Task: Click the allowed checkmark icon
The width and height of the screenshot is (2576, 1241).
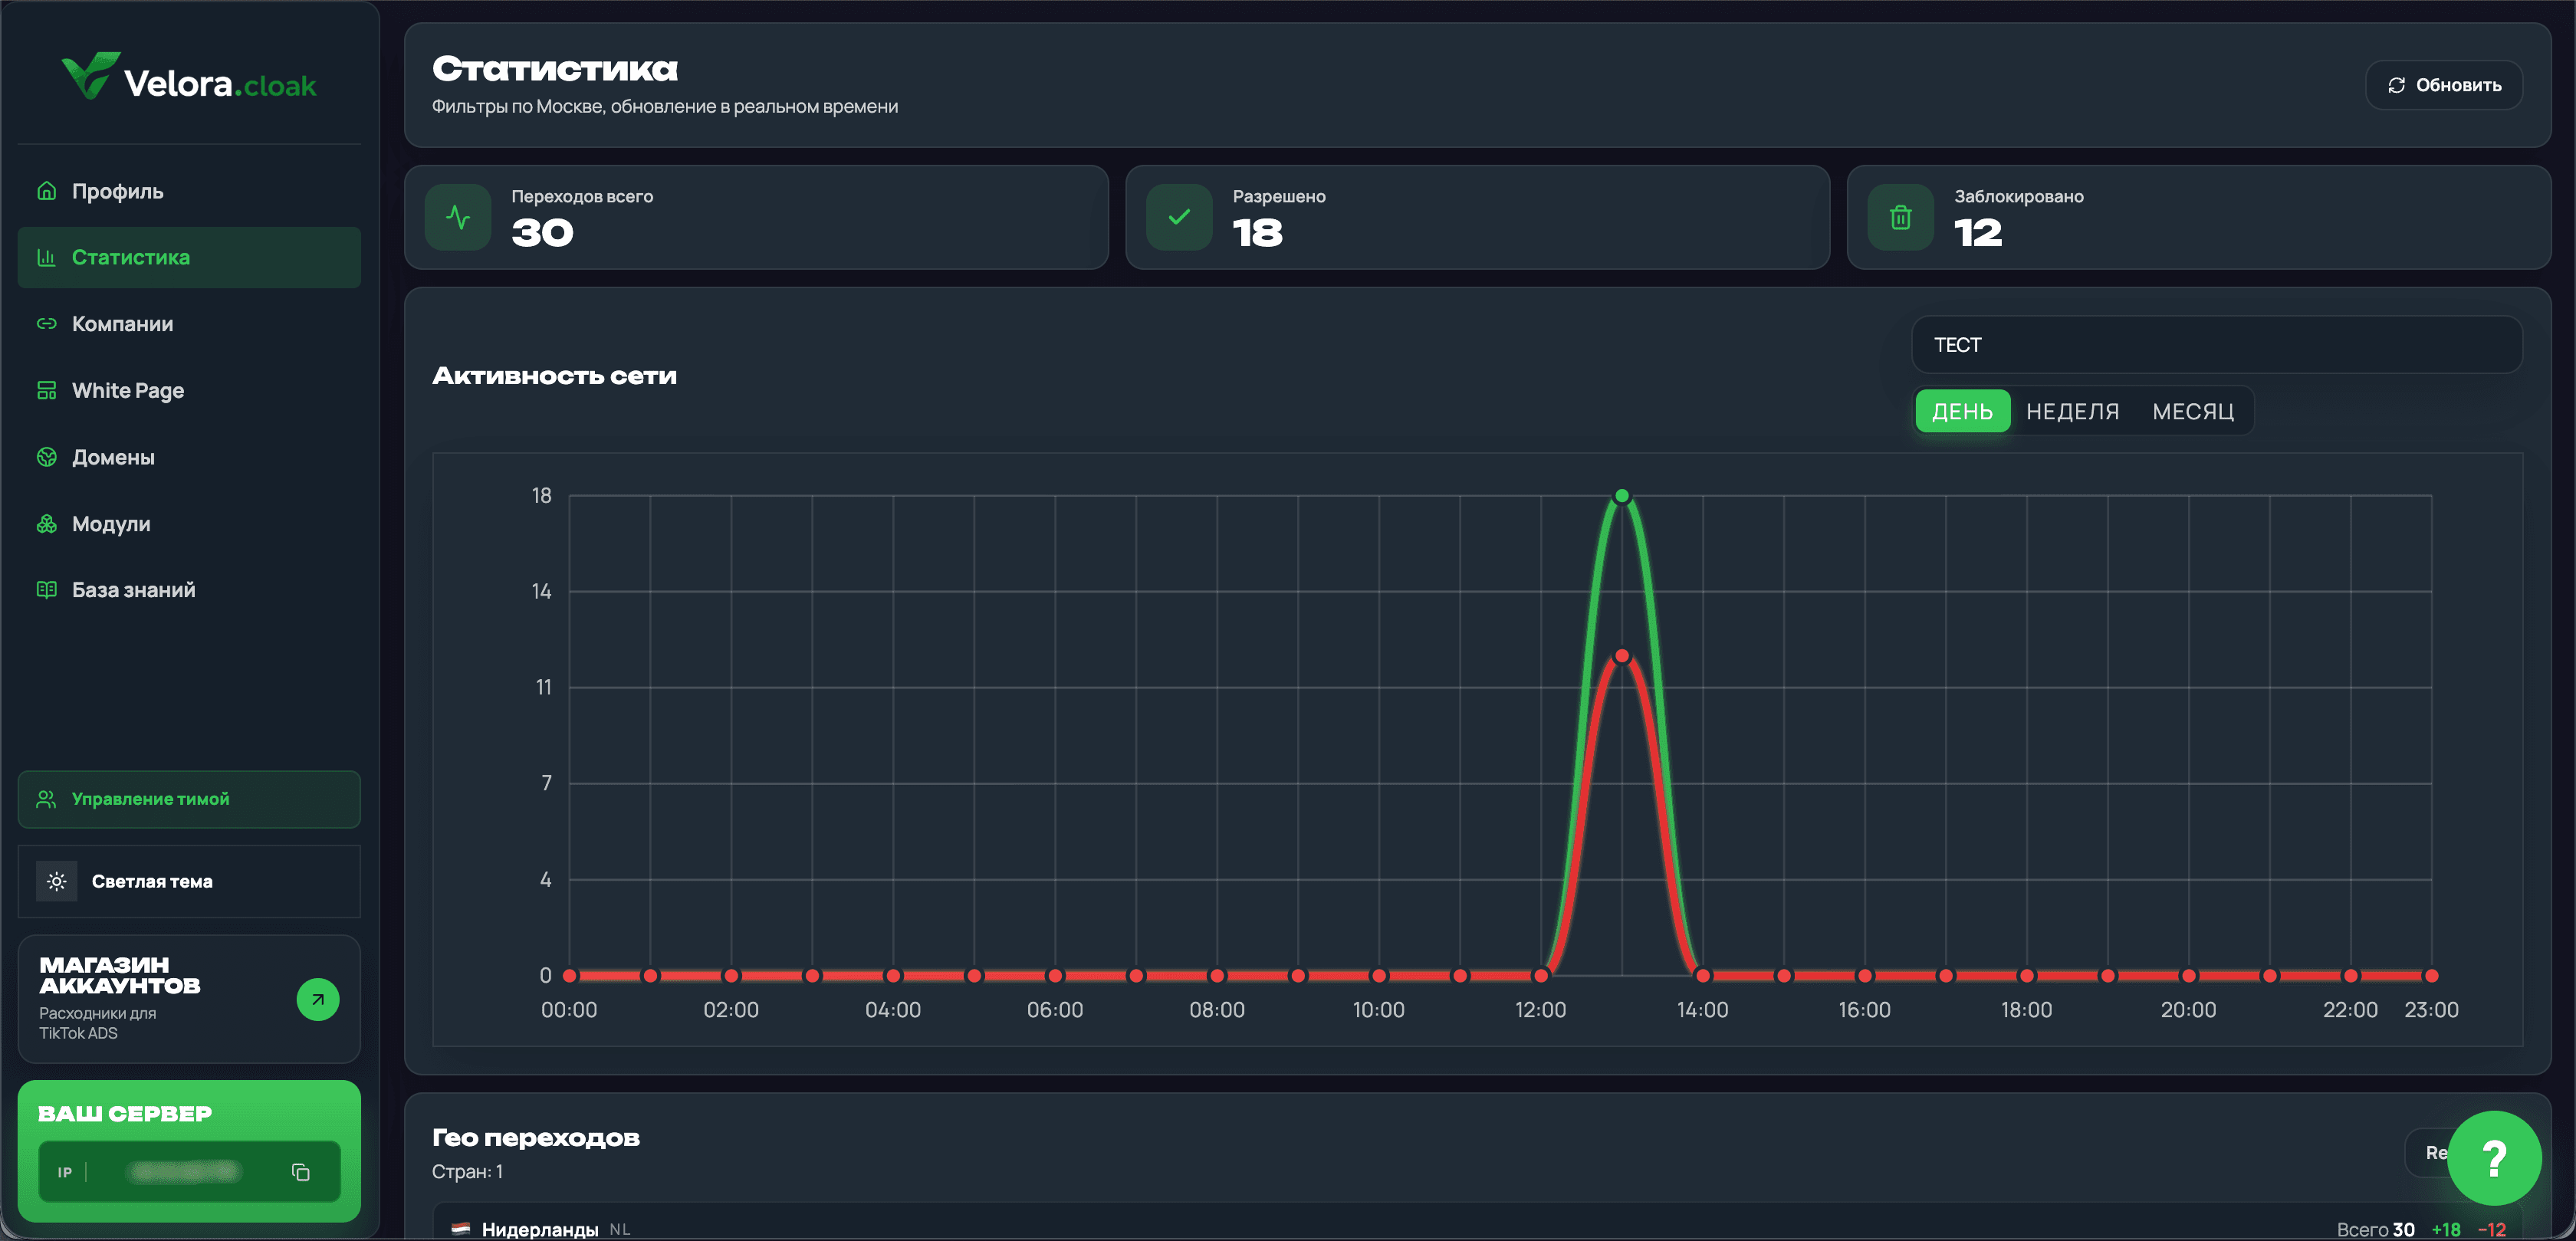Action: (x=1179, y=217)
